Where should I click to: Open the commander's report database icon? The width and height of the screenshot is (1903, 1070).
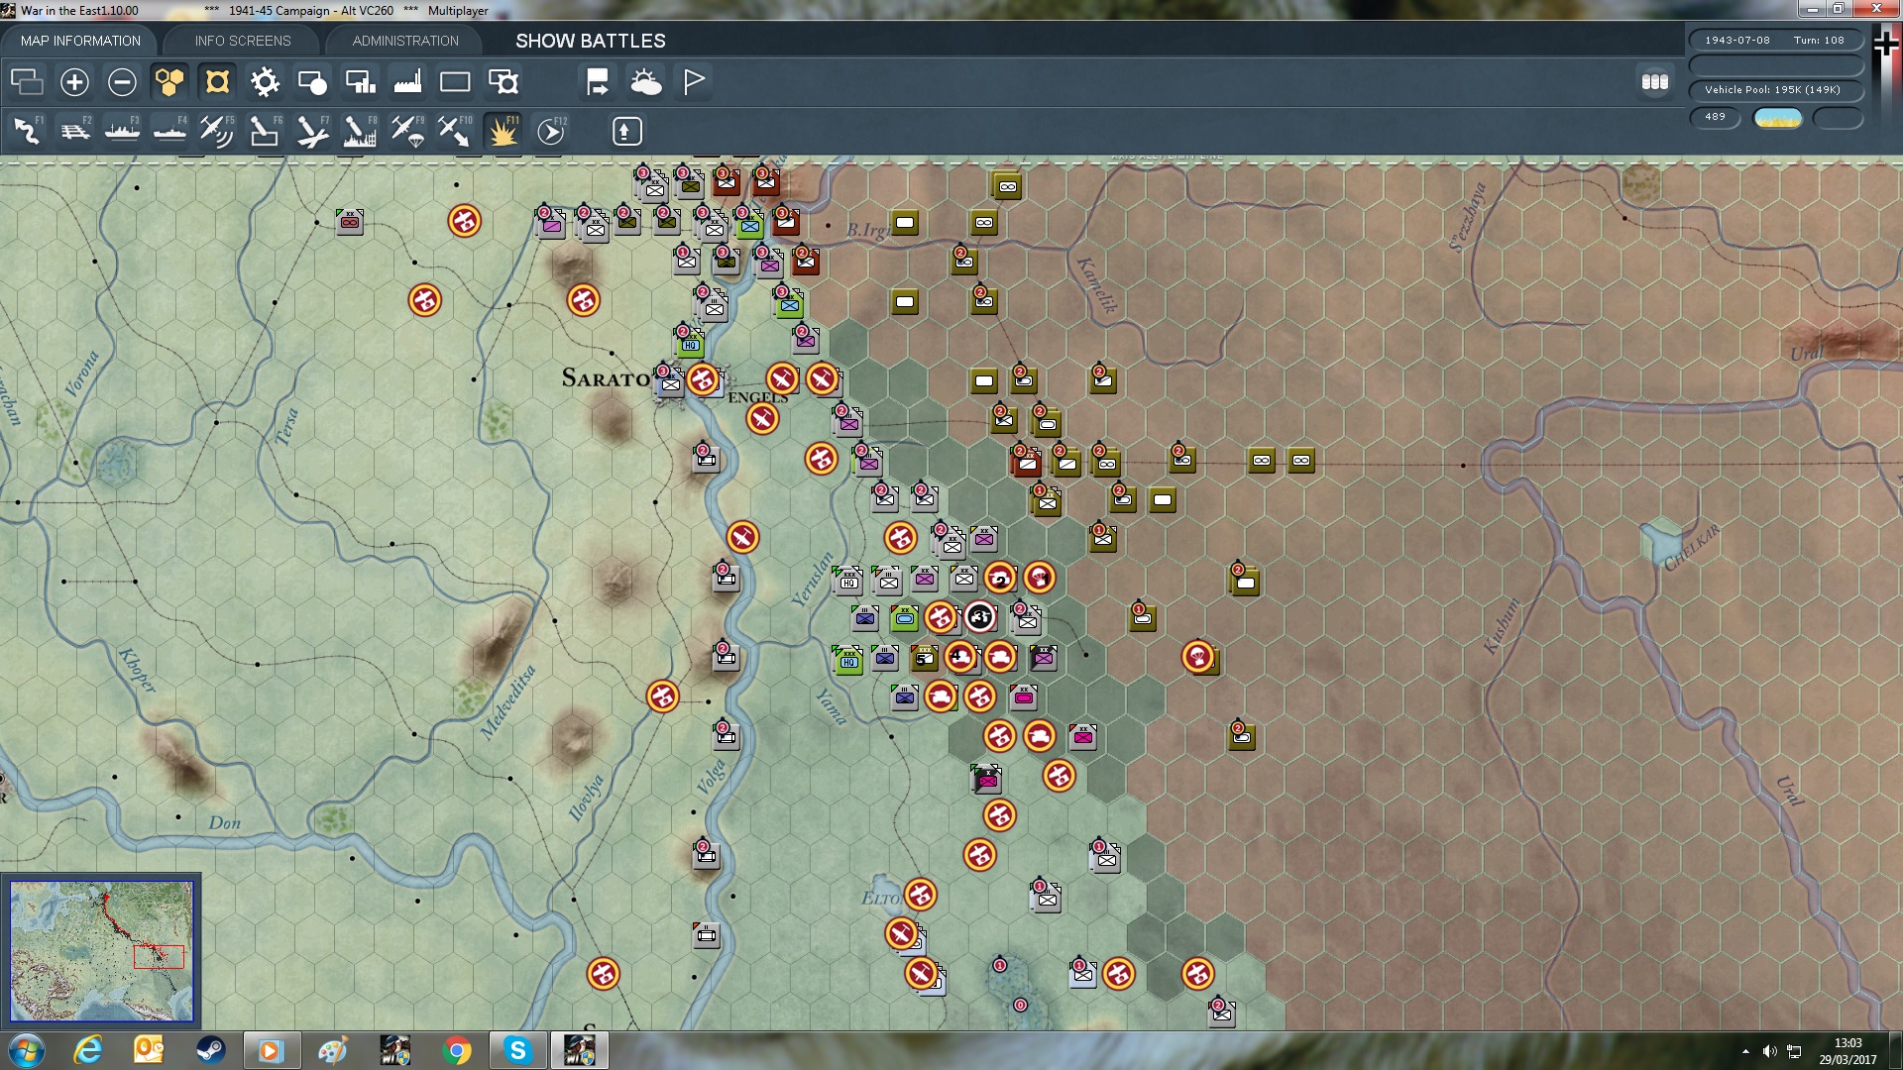click(1654, 81)
